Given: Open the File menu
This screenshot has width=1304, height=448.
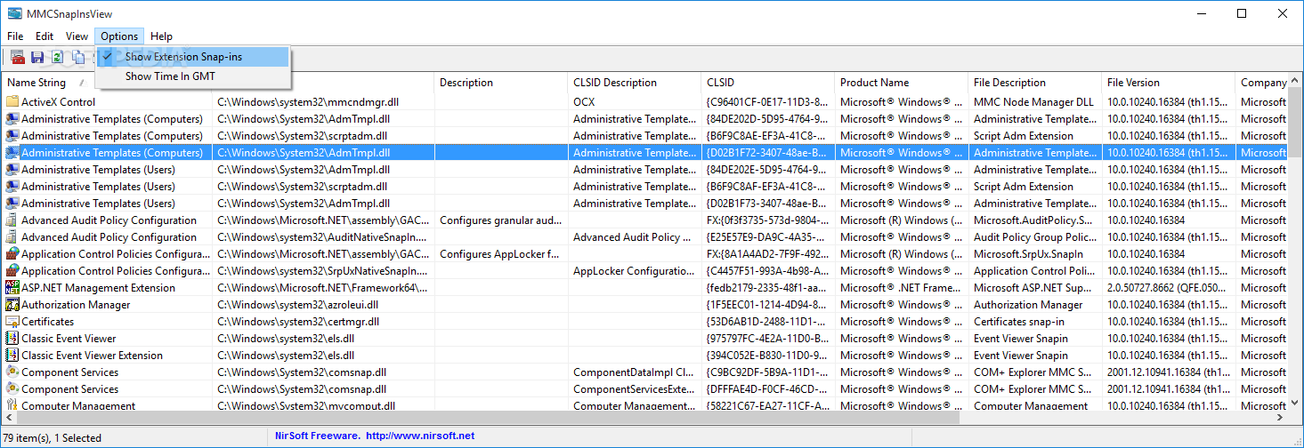Looking at the screenshot, I should pyautogui.click(x=15, y=36).
